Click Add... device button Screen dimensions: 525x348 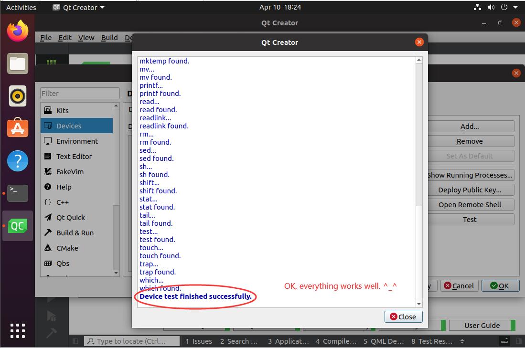coord(471,127)
